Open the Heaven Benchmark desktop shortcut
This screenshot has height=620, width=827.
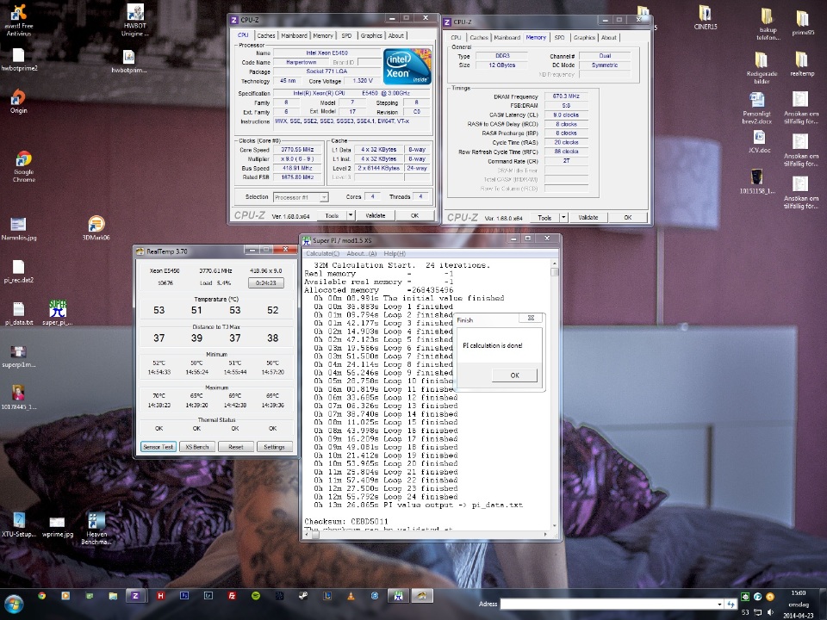click(96, 529)
